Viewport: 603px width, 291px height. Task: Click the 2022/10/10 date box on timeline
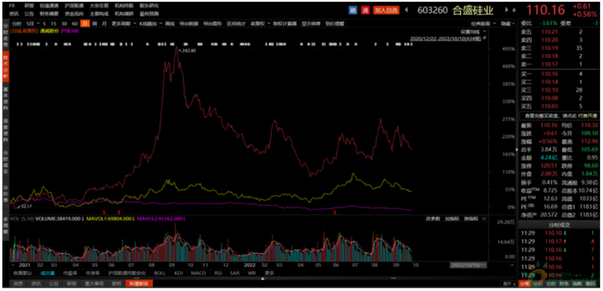(469, 264)
